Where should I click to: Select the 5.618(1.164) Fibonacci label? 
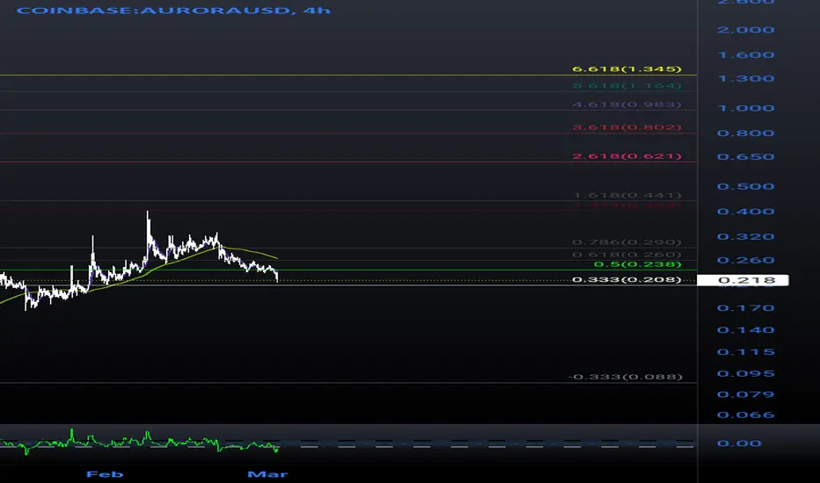[x=626, y=86]
